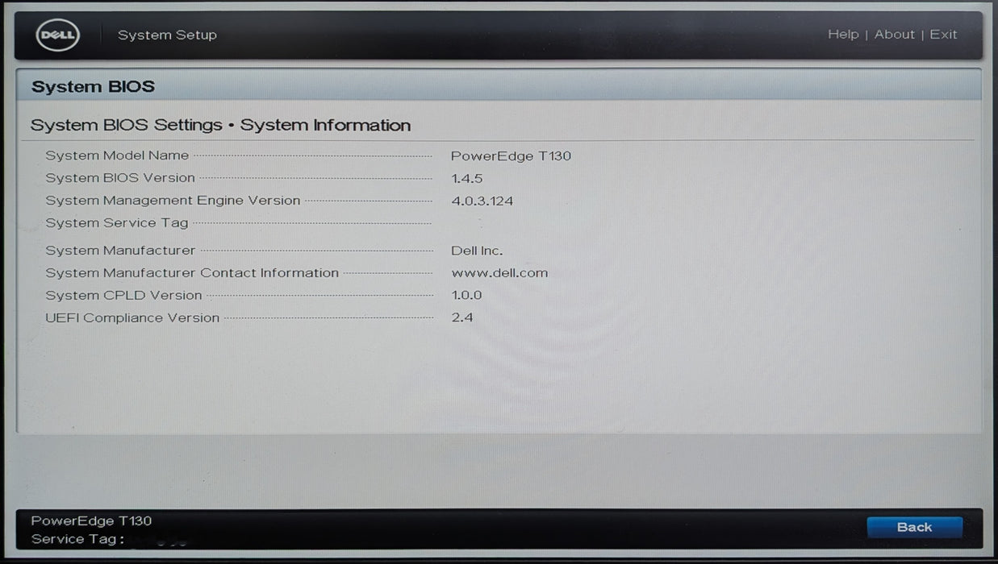Click the System BIOS header title

pyautogui.click(x=93, y=86)
